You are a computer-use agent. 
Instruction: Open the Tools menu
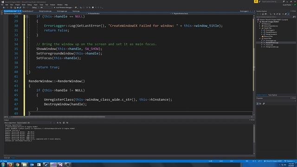pos(41,5)
